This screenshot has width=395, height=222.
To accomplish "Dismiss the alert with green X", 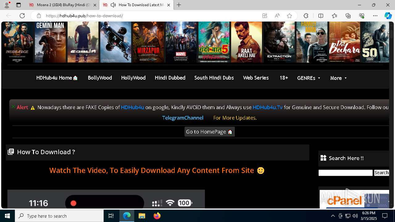I will click(x=13, y=106).
